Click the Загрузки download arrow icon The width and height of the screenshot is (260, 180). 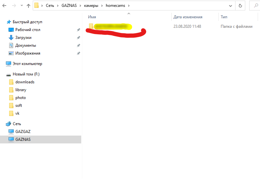point(11,38)
